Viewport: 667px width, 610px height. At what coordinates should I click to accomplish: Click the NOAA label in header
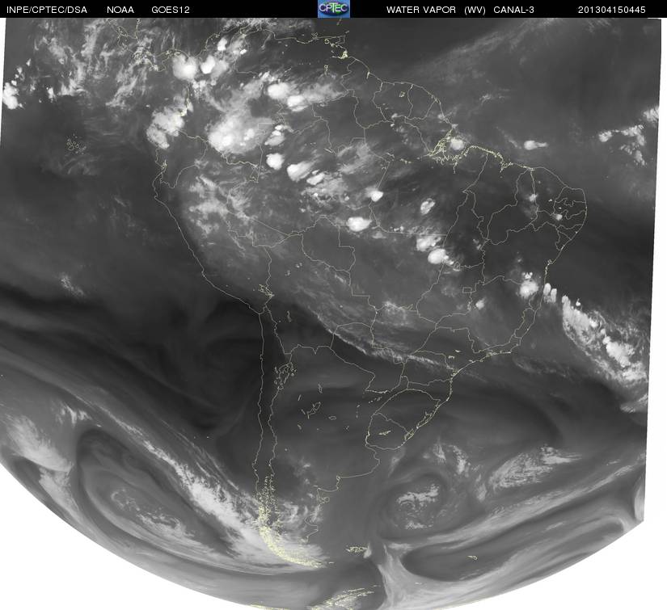click(120, 10)
